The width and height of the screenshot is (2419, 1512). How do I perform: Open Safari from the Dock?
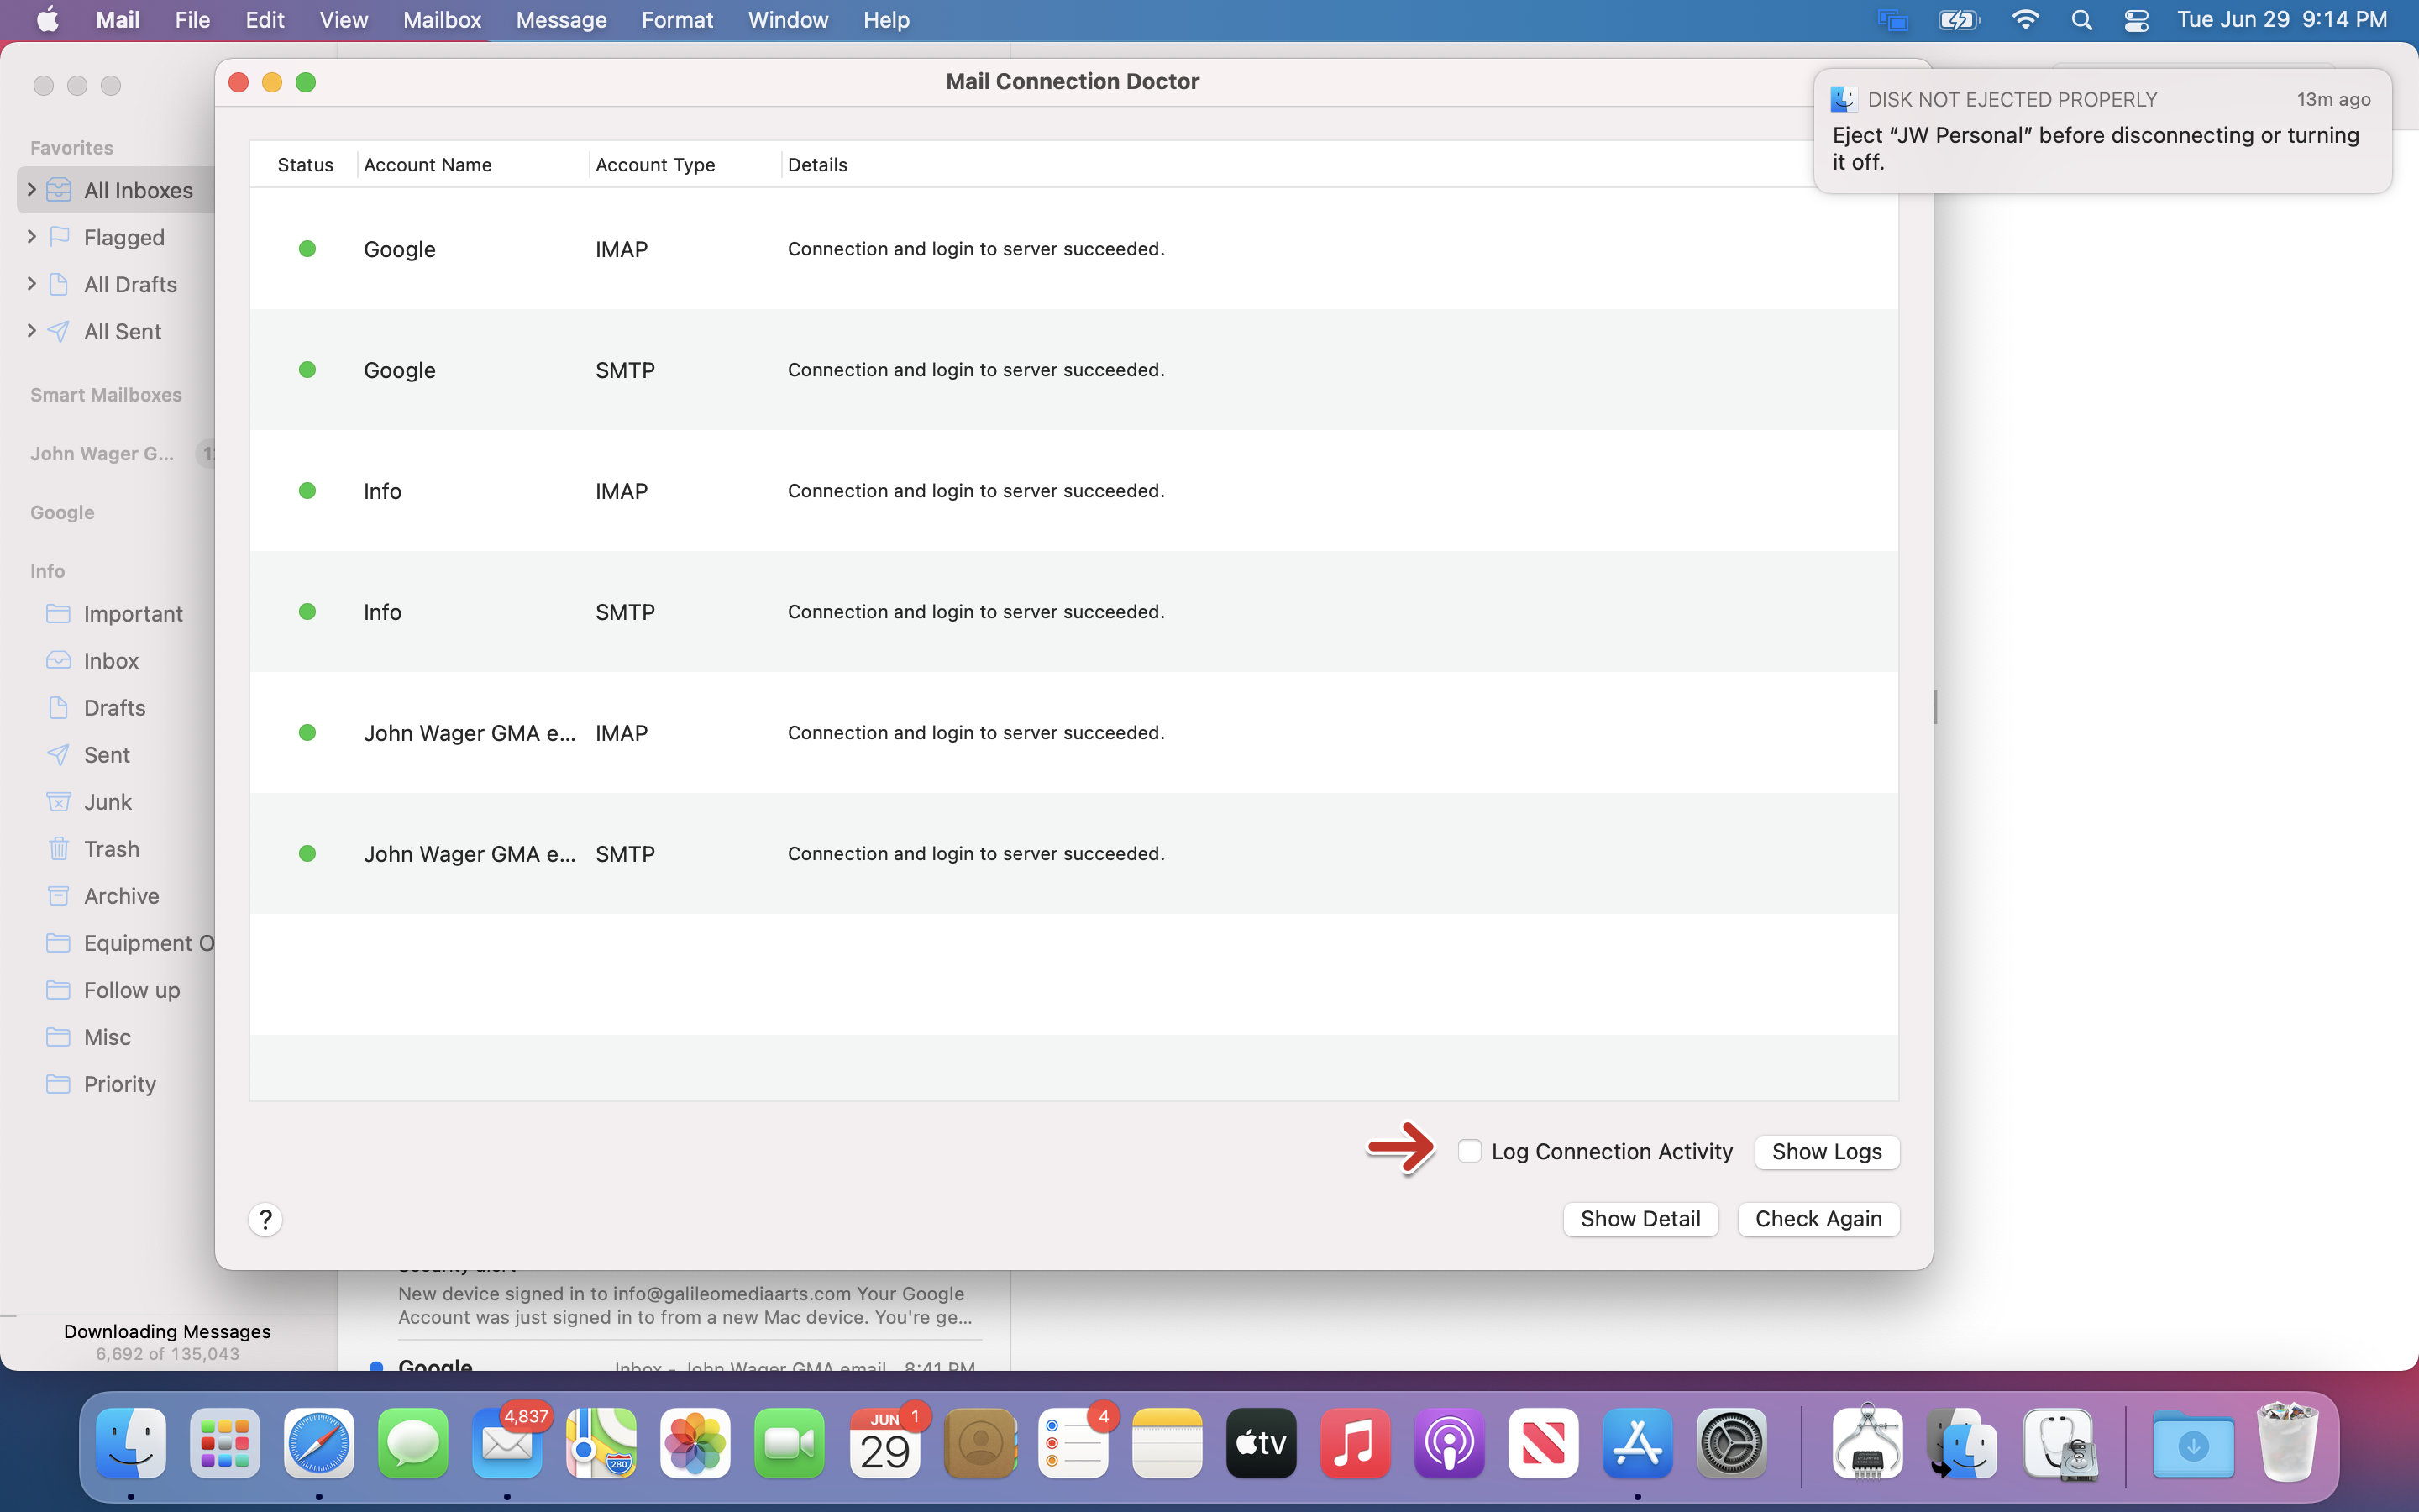tap(319, 1443)
